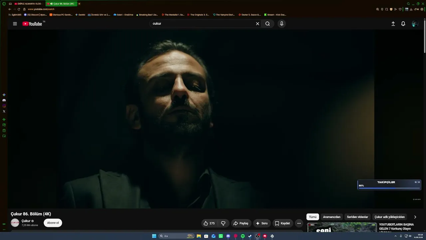Open File Explorer from the taskbar
The width and height of the screenshot is (426, 240).
point(199,236)
